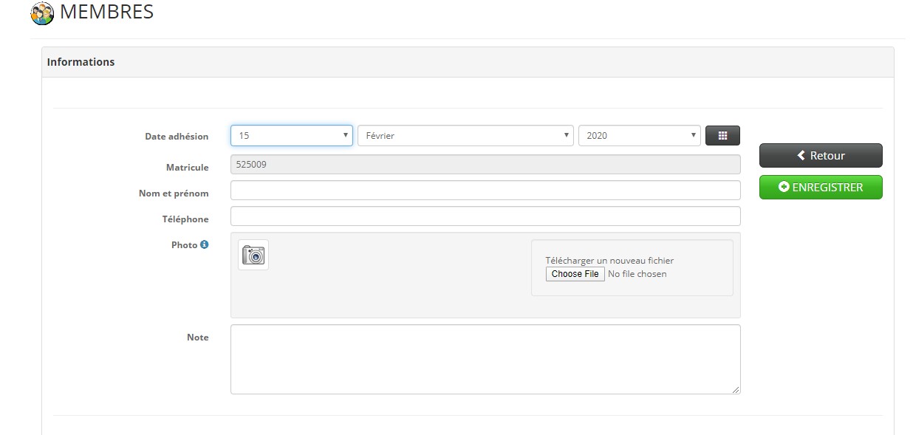913x435 pixels.
Task: Click the camera photo placeholder icon
Action: tap(253, 255)
